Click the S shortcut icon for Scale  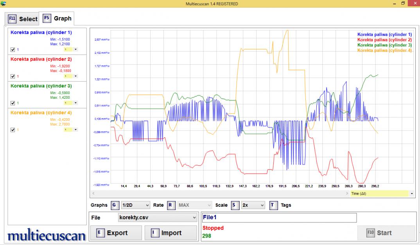[x=235, y=205]
